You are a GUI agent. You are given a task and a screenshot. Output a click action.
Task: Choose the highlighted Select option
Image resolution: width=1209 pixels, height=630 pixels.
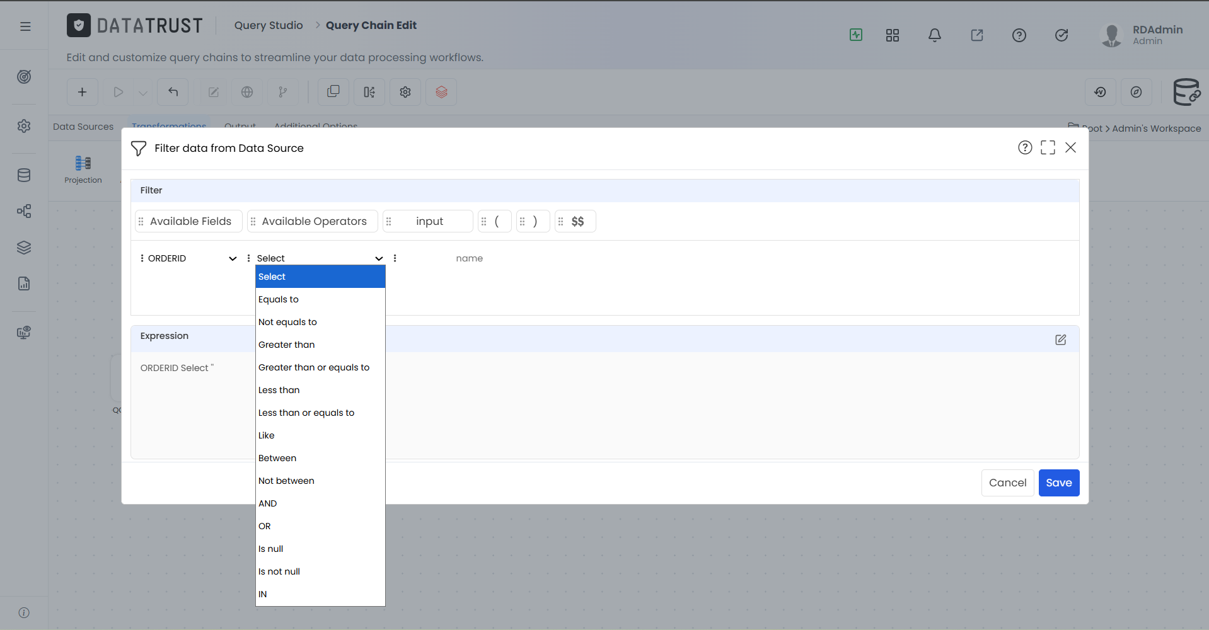(320, 277)
